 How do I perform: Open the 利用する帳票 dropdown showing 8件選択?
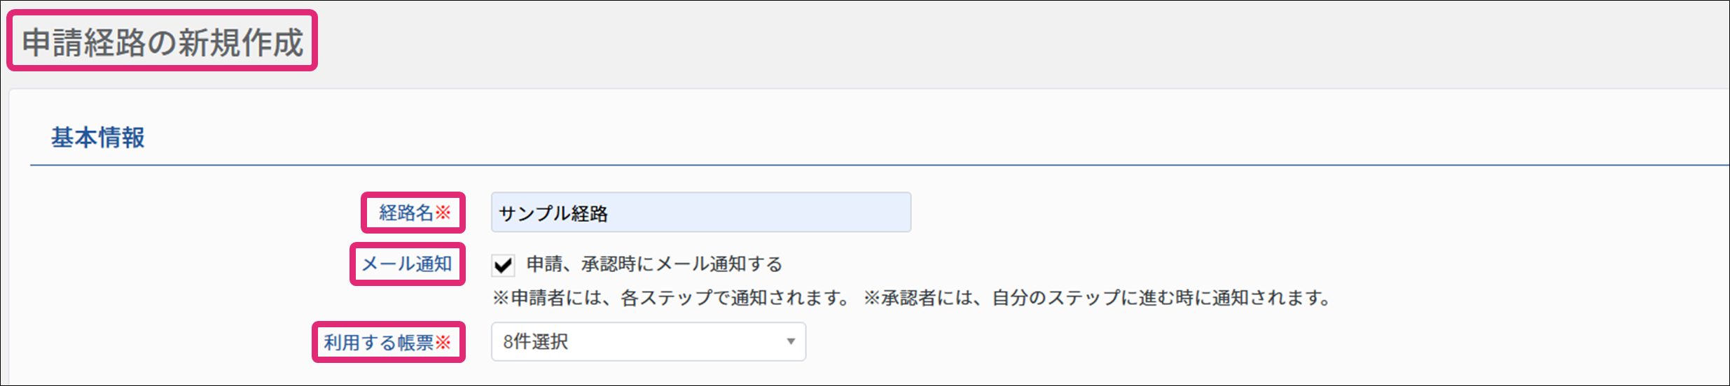point(649,341)
